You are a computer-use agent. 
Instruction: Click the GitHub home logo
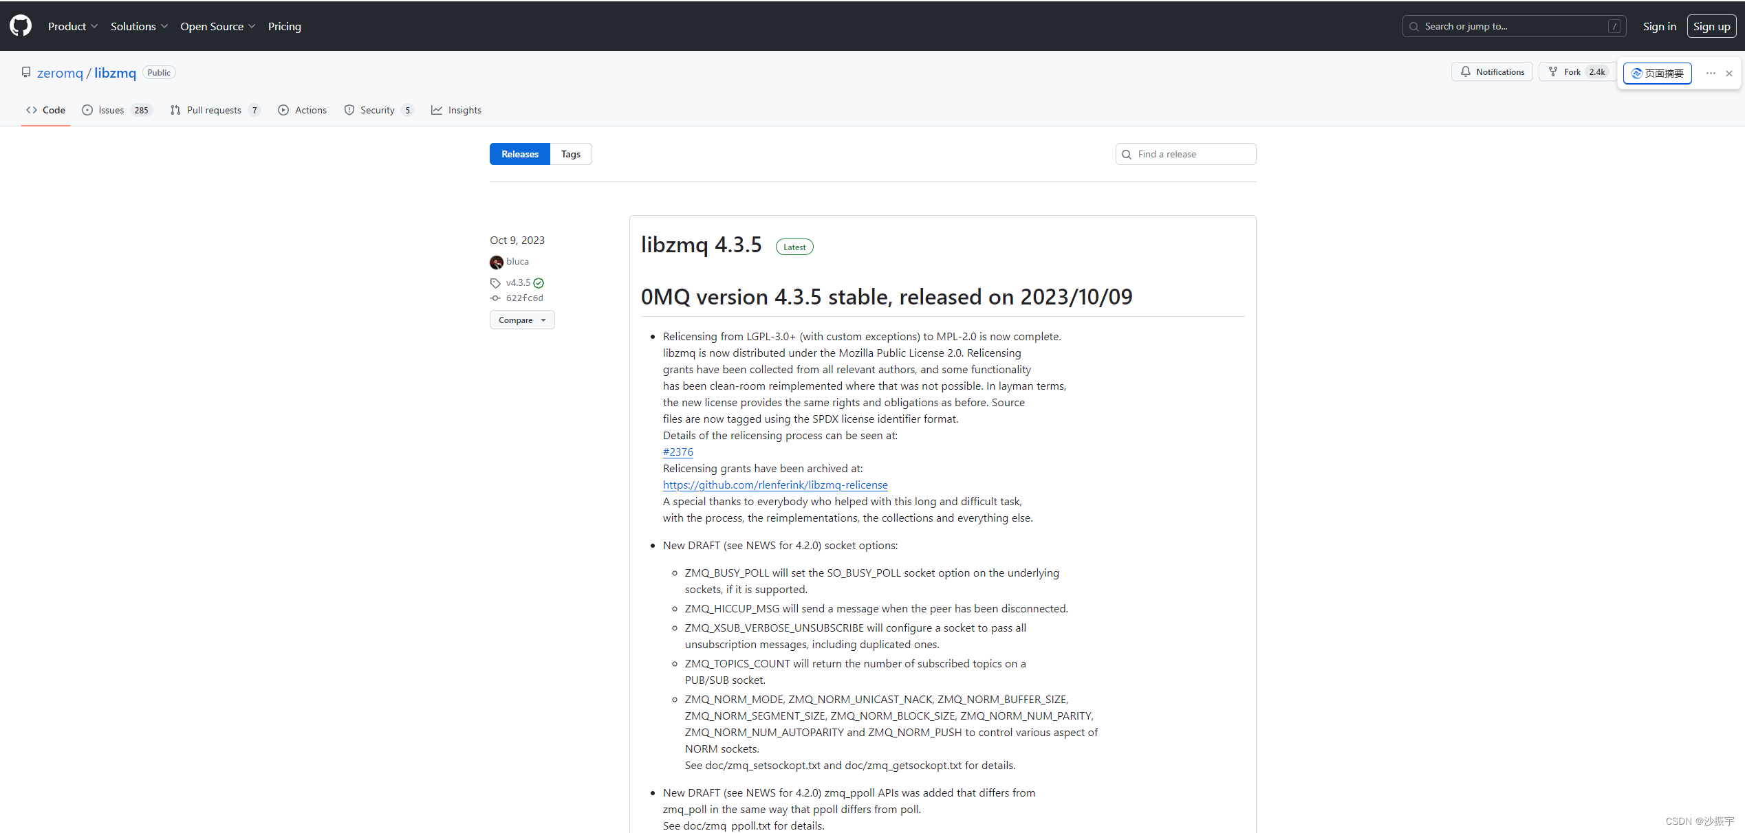pyautogui.click(x=20, y=25)
